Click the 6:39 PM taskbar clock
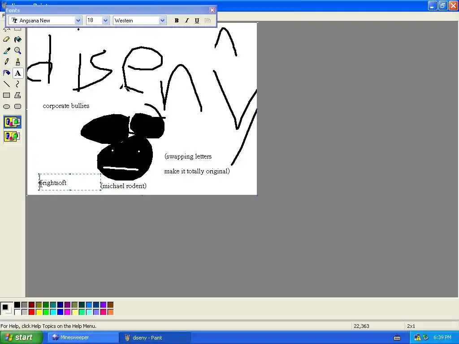459x344 pixels. coord(442,338)
